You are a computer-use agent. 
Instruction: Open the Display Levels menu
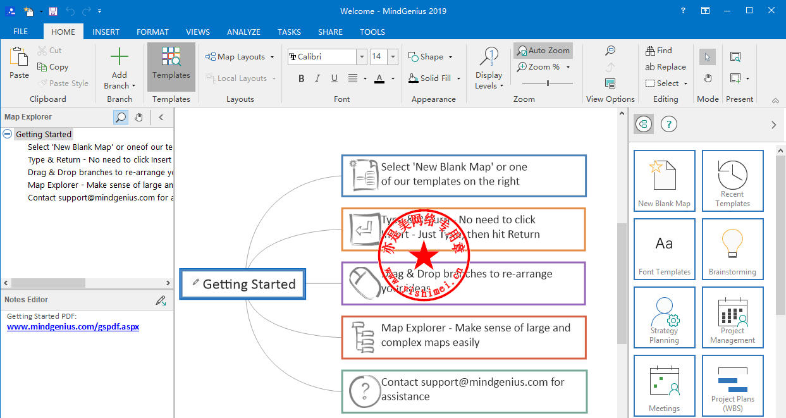point(489,68)
